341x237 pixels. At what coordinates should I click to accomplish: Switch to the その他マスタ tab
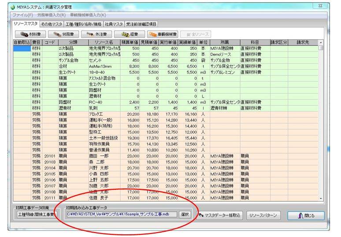point(52,24)
